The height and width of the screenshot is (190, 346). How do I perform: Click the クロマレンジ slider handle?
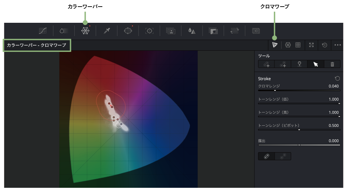coord(275,90)
